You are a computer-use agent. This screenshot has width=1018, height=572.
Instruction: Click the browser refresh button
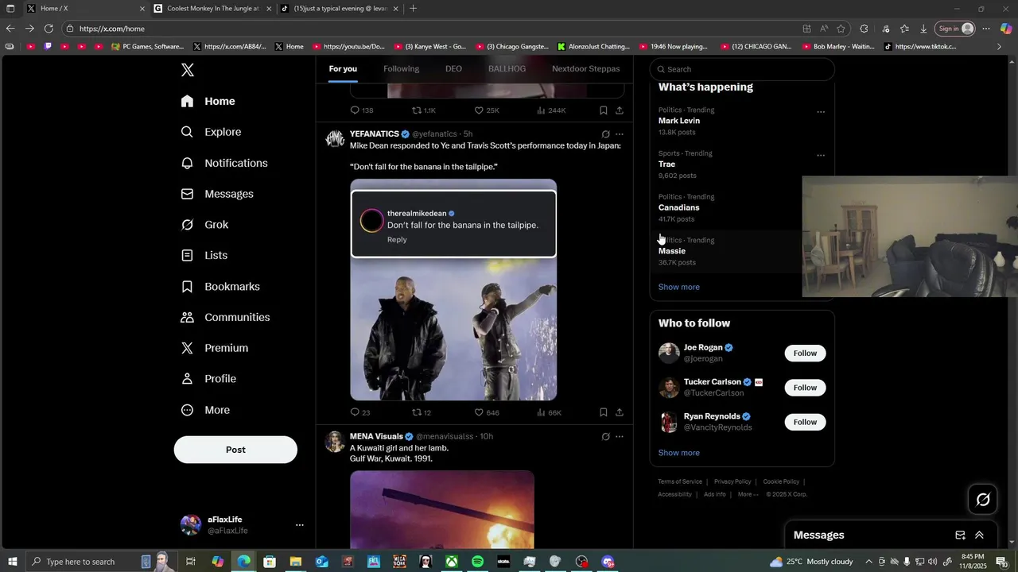(49, 29)
